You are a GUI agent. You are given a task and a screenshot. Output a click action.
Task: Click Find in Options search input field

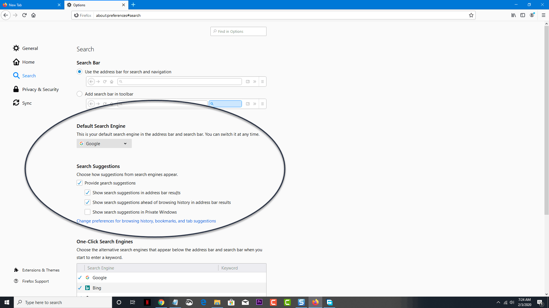point(238,31)
